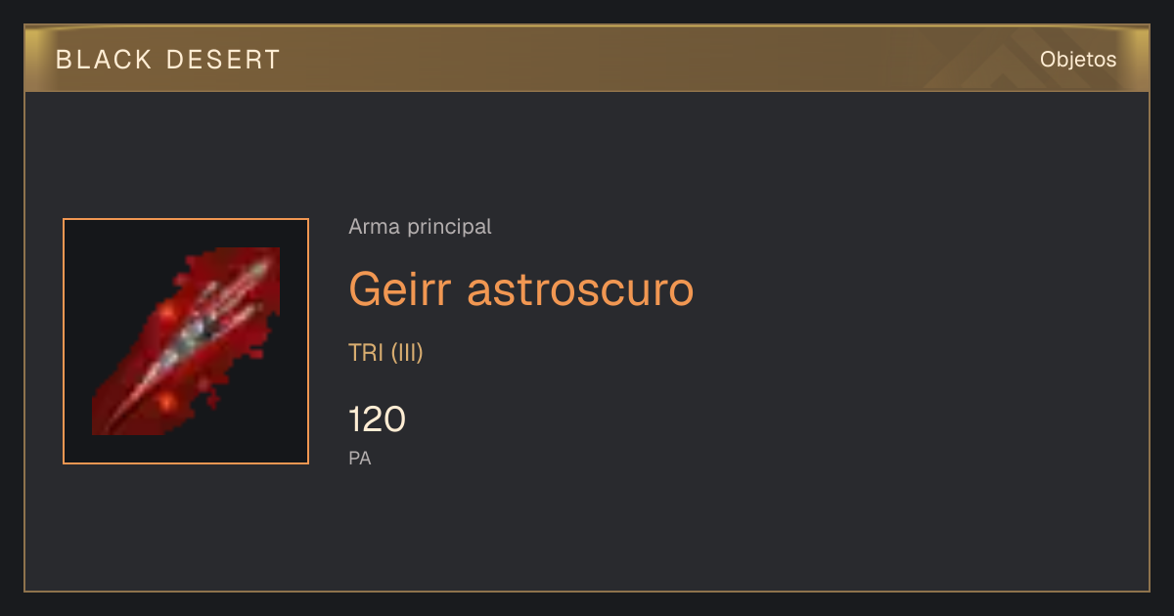Click the word "principal" above item name
1174x616 pixels.
pos(445,227)
